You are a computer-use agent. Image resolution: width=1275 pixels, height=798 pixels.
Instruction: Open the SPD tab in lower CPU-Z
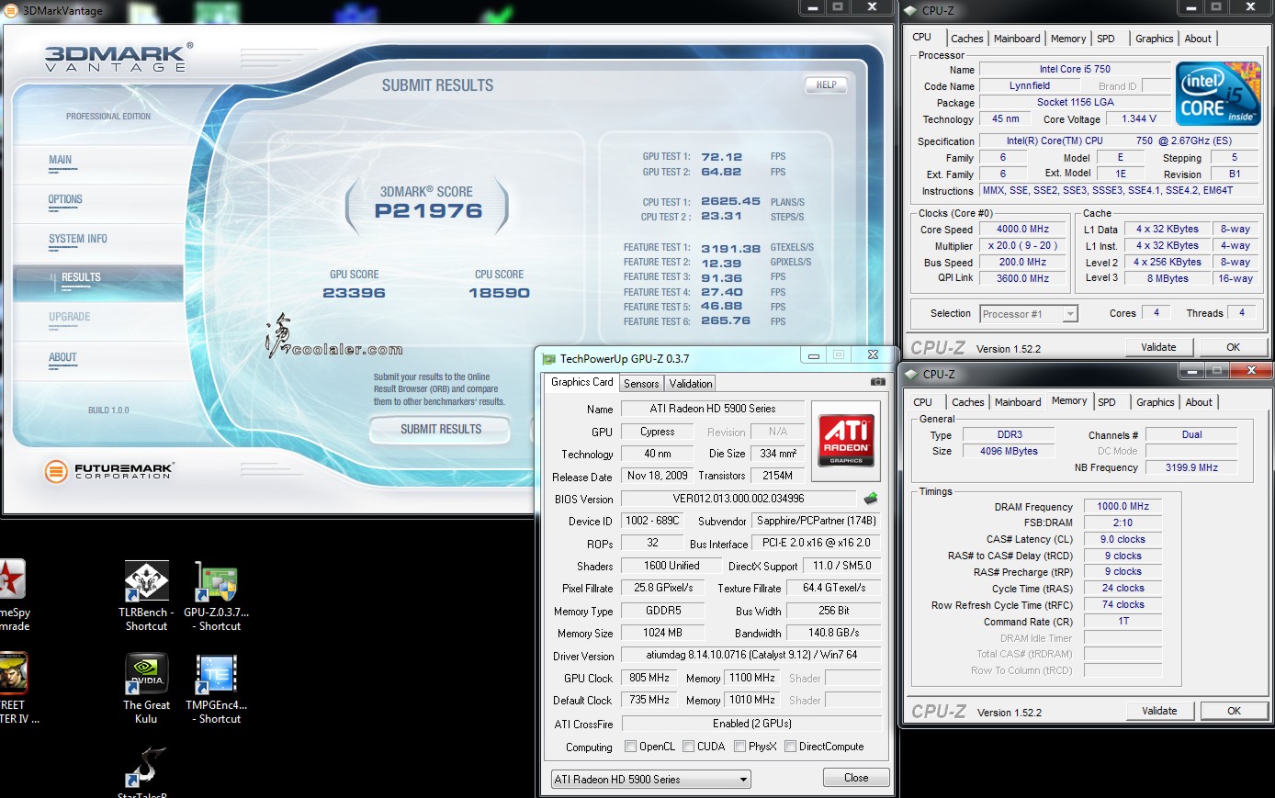click(1107, 402)
